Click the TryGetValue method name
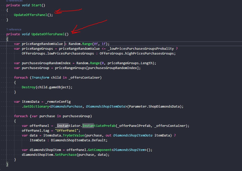 pos(73,135)
